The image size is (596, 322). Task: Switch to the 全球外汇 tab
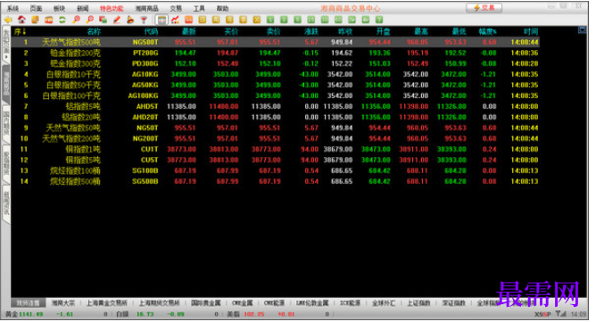384,303
